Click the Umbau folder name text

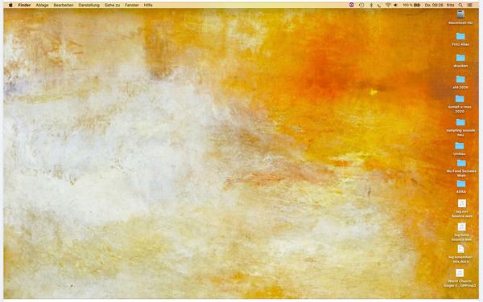pos(460,154)
